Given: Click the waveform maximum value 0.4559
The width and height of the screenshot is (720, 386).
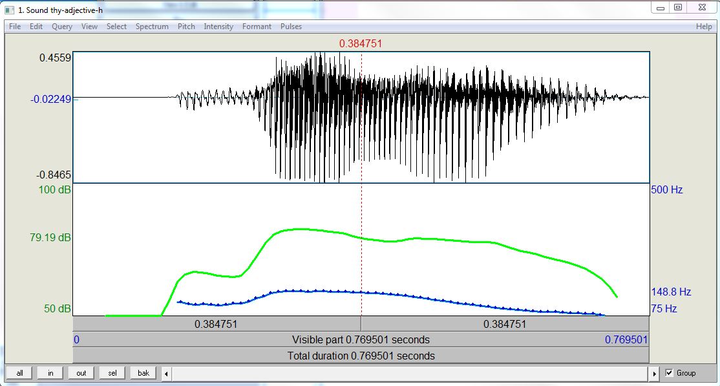Looking at the screenshot, I should (x=55, y=58).
